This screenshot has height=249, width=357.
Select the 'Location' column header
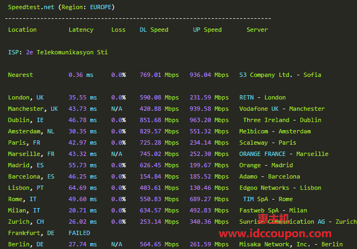22,30
